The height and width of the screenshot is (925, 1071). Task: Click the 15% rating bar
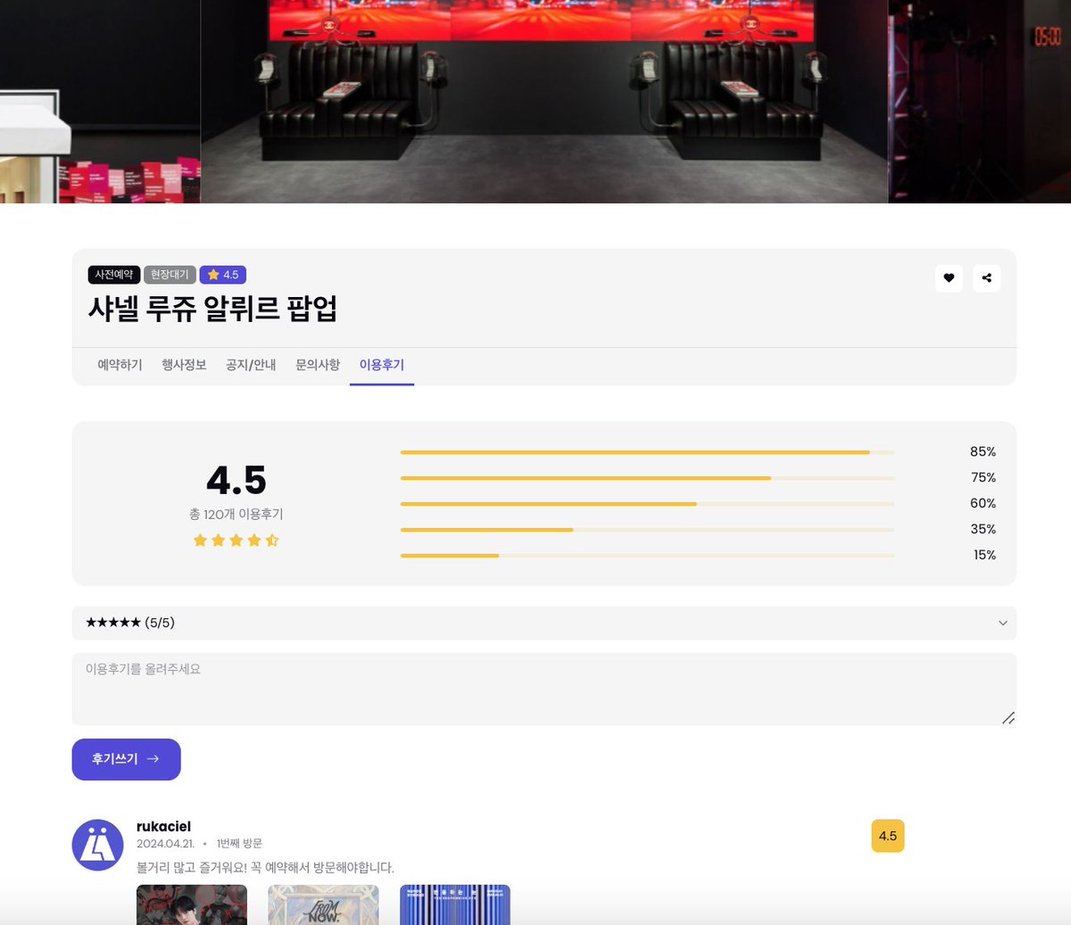coord(647,556)
